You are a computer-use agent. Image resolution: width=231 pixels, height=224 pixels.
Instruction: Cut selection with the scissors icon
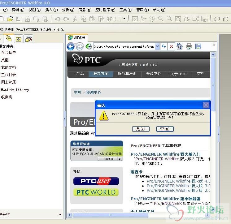[75, 19]
